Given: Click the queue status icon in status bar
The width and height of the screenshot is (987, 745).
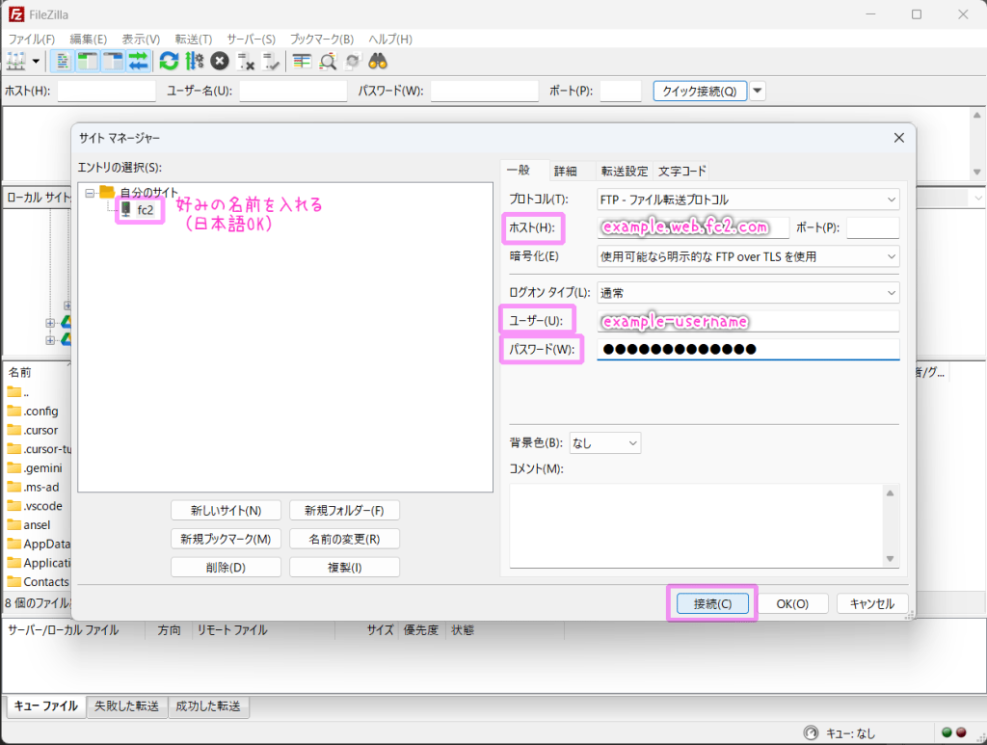Looking at the screenshot, I should point(811,732).
